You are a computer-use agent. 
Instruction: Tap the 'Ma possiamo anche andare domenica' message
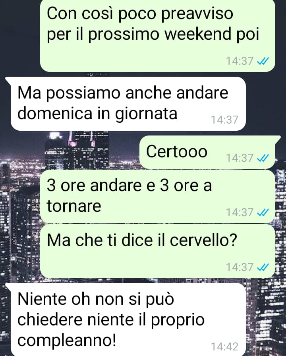[x=128, y=104]
